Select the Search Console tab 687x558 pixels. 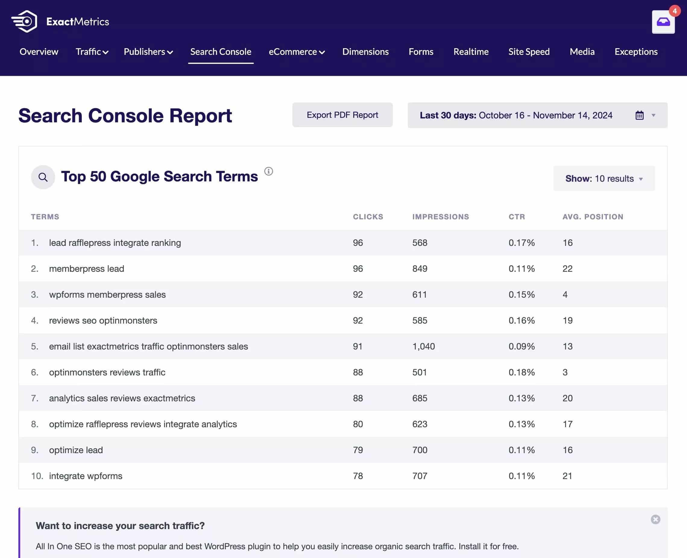[x=221, y=52]
